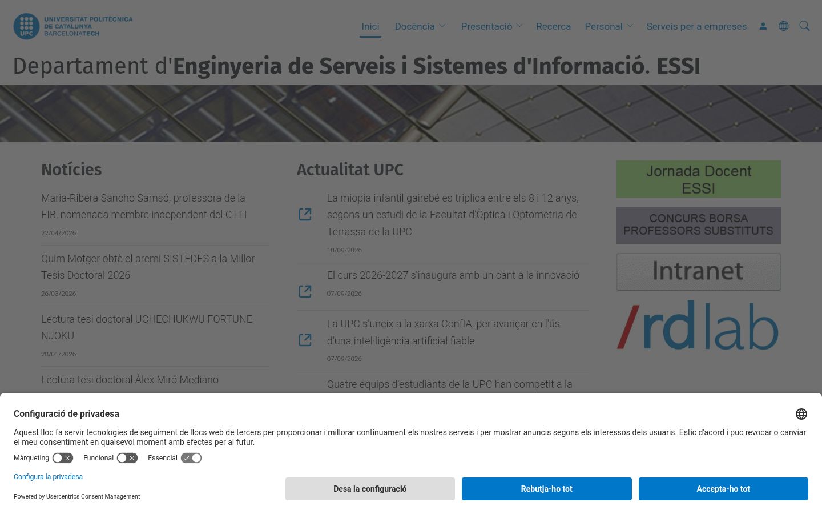Open the language globe icon in header

(784, 26)
